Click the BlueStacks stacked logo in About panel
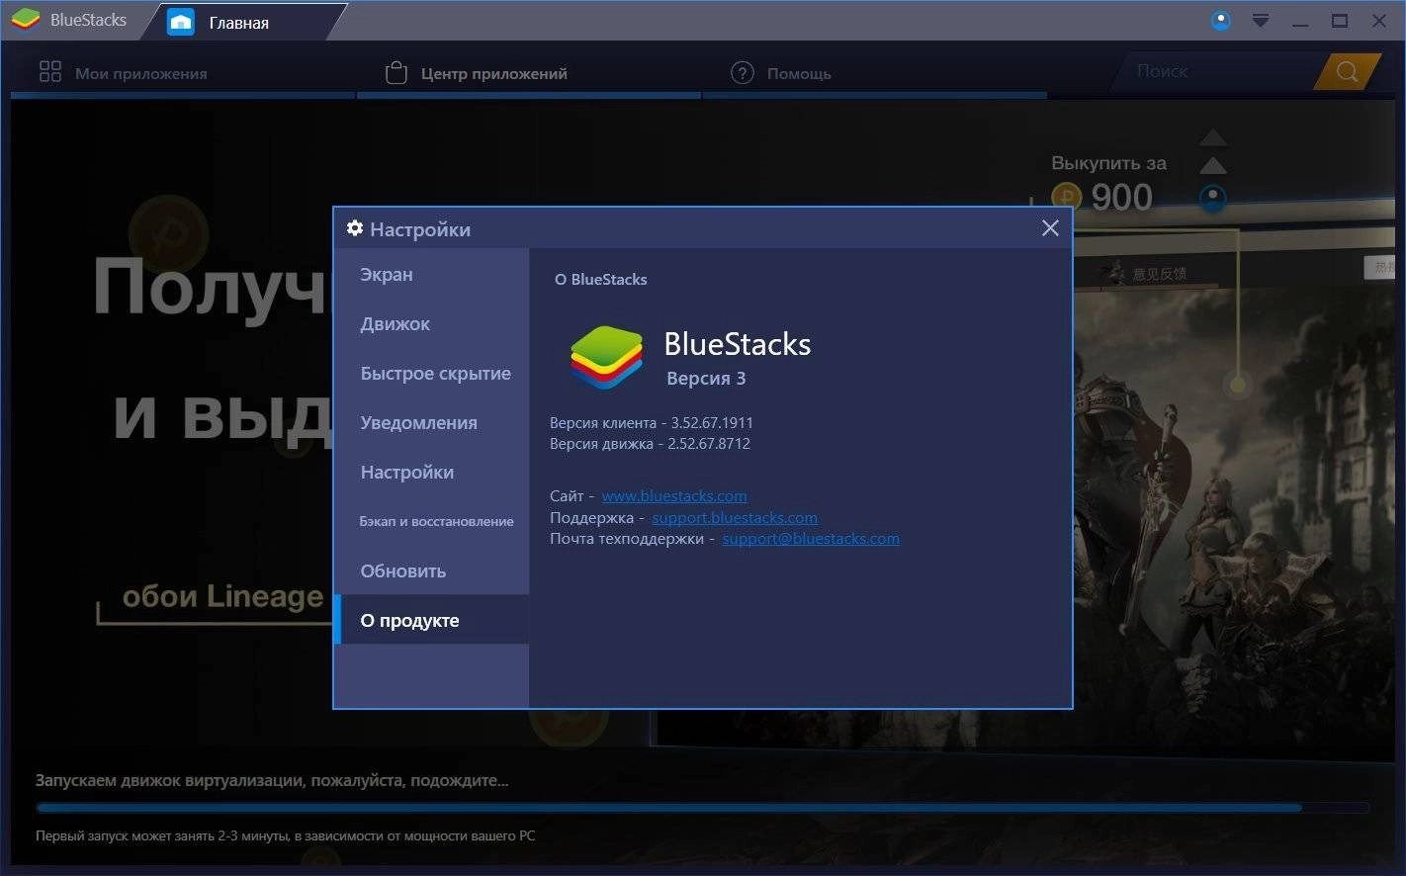 (x=606, y=357)
